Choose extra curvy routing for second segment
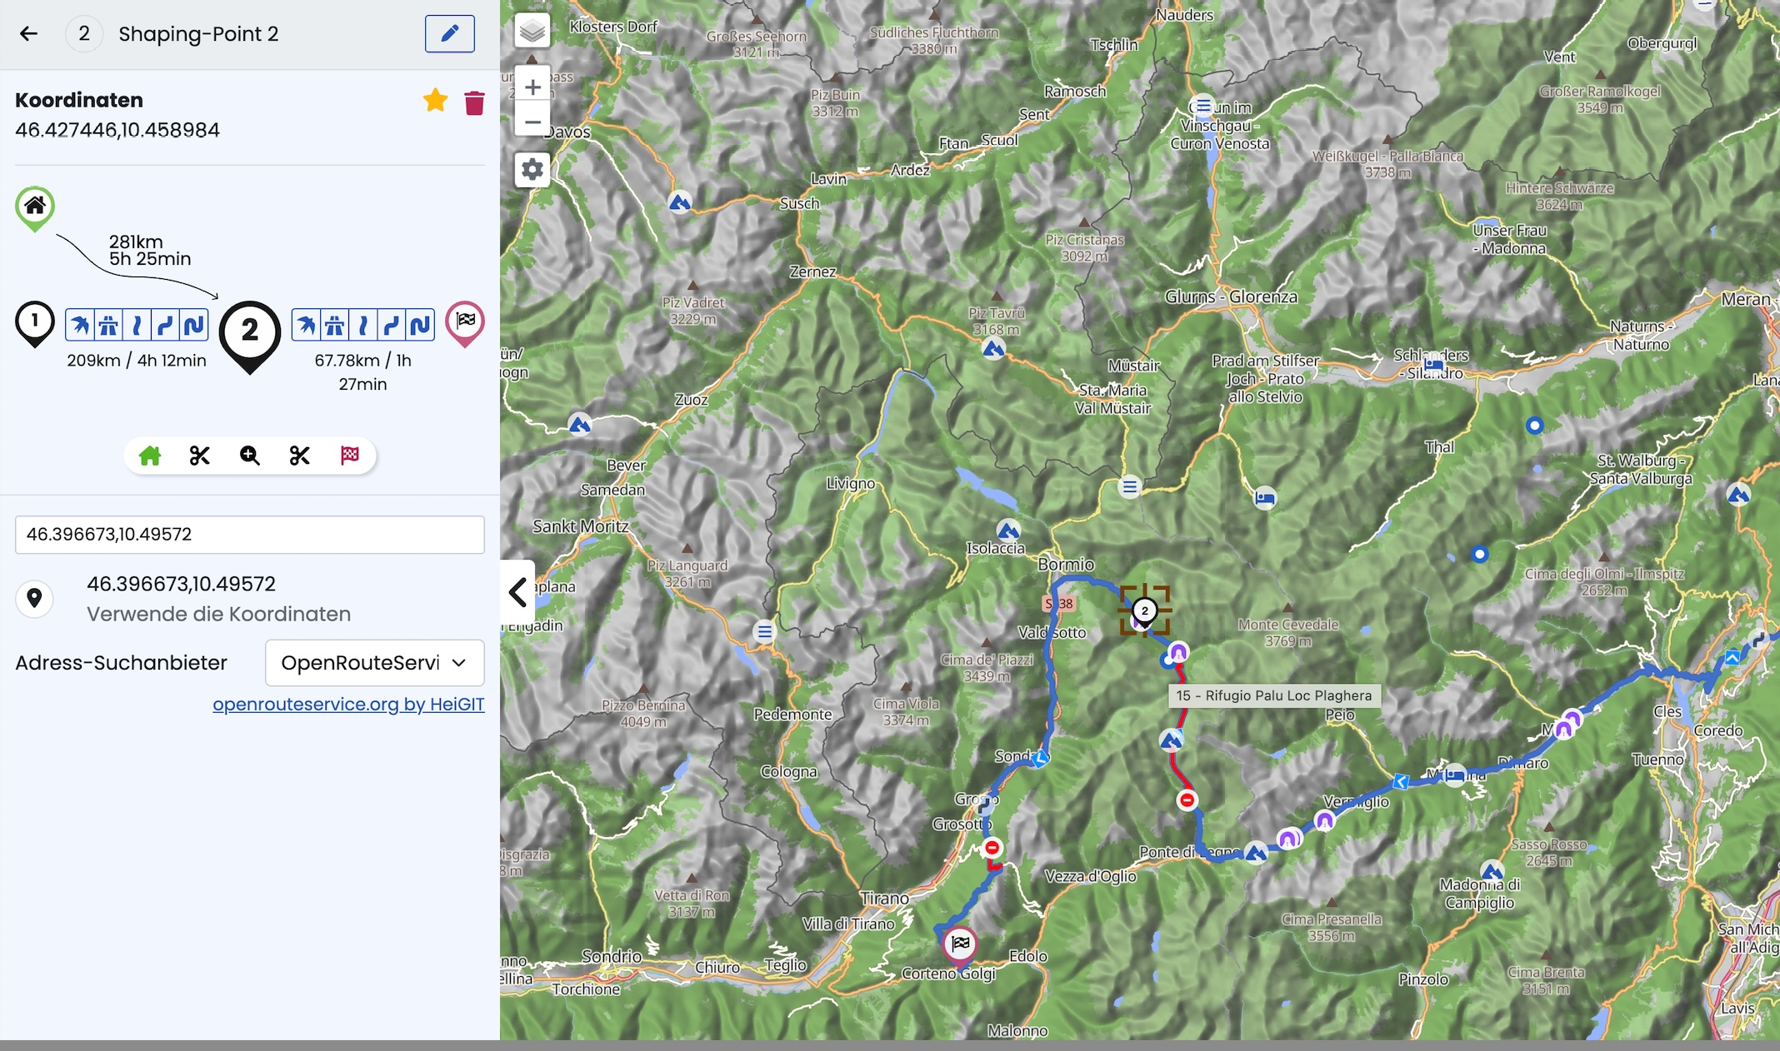 420,325
